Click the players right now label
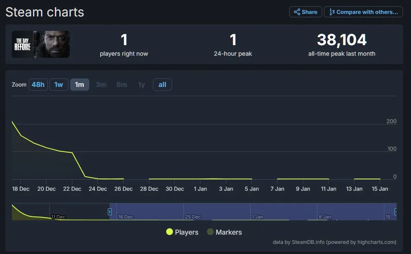 (x=124, y=54)
